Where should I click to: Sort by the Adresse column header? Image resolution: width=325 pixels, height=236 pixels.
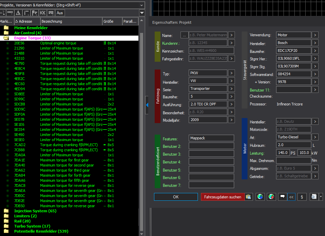click(24, 21)
